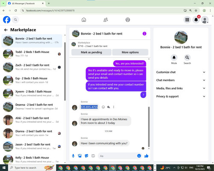Image resolution: width=214 pixels, height=171 pixels.
Task: Open Bonnie conversation in list
Action: pyautogui.click(x=32, y=41)
